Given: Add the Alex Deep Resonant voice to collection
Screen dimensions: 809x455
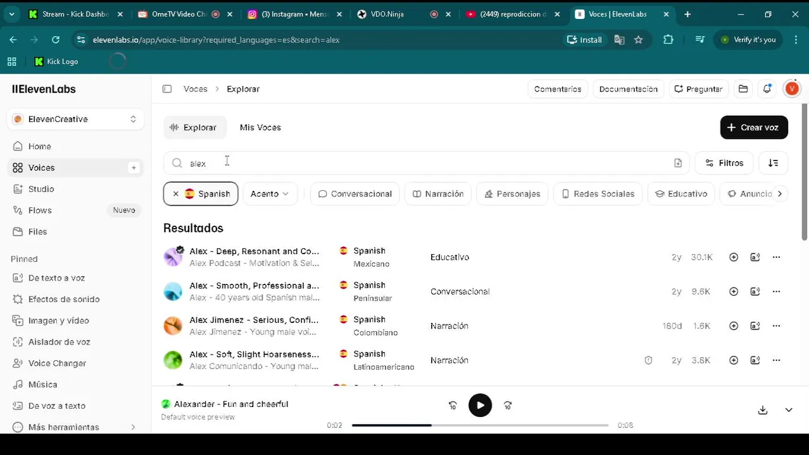Looking at the screenshot, I should [x=734, y=257].
